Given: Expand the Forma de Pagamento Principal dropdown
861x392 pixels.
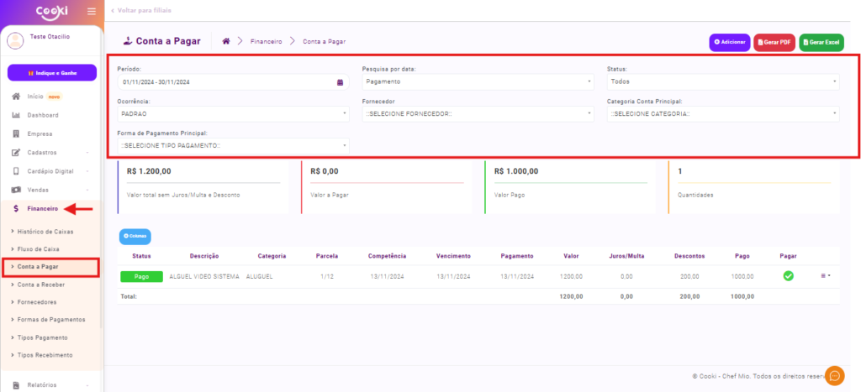Looking at the screenshot, I should [233, 145].
